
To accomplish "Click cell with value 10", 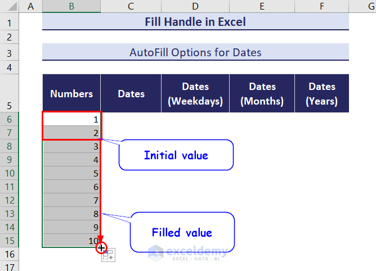I will [71, 241].
